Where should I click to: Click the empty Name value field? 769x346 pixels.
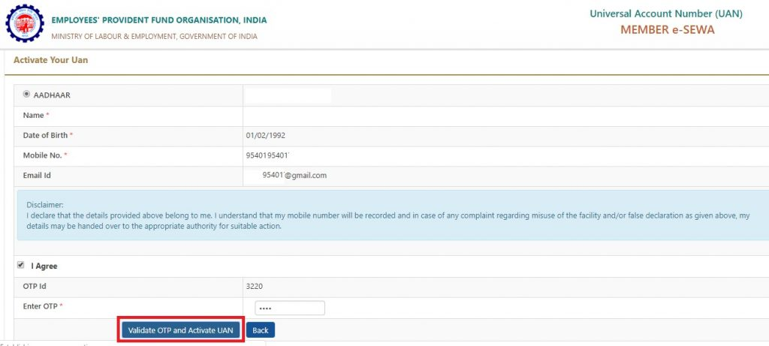(x=451, y=116)
